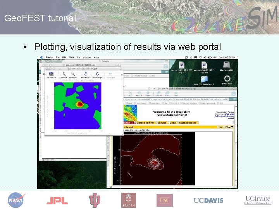
Task: Click the Google window title bar
Action: (x=104, y=61)
